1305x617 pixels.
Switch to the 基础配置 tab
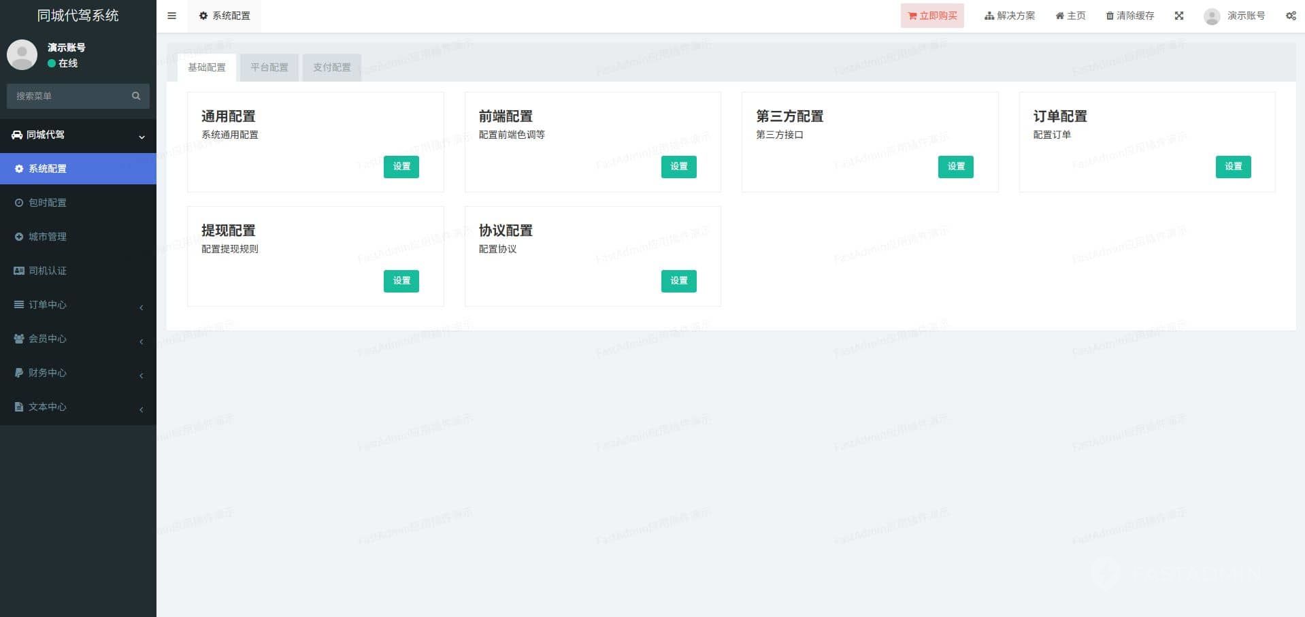207,67
